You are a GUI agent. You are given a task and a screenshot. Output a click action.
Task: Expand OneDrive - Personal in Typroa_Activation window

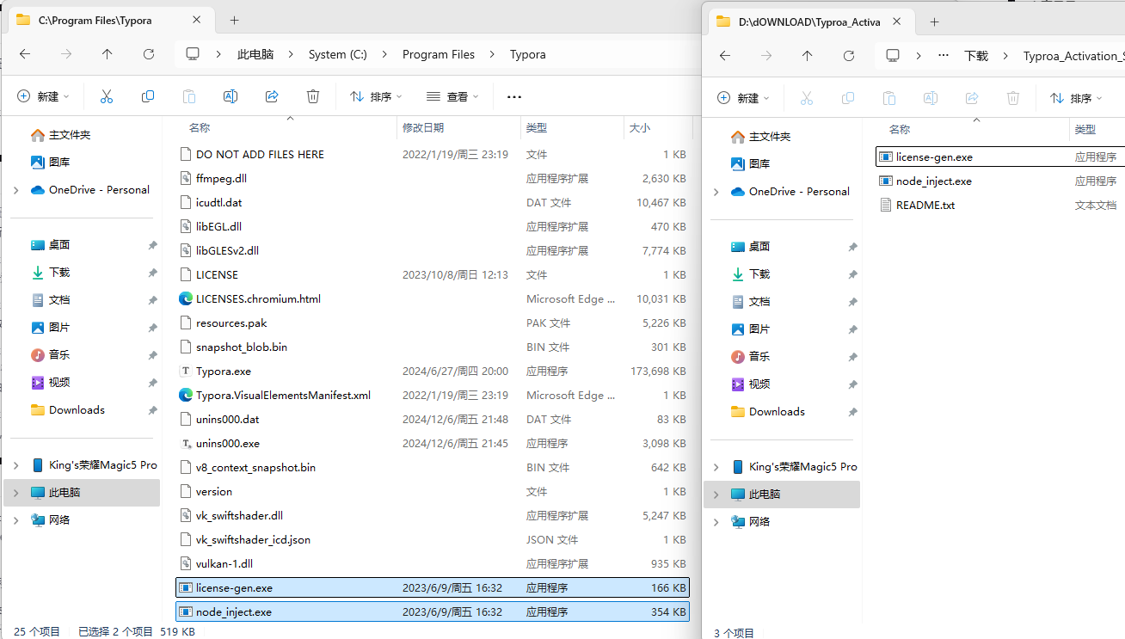click(716, 192)
